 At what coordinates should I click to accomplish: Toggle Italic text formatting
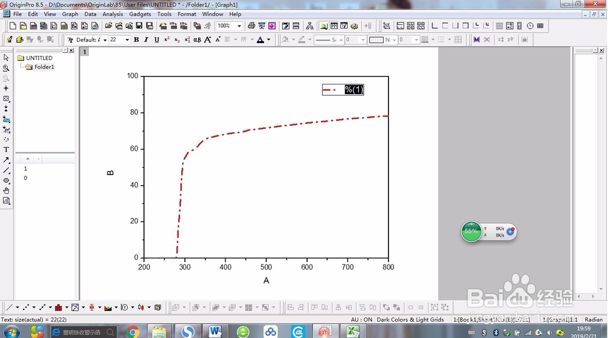pyautogui.click(x=146, y=40)
